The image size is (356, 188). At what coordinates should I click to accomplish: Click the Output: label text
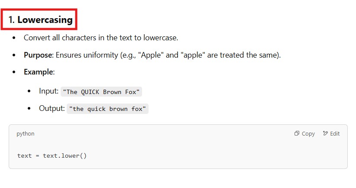[x=52, y=109]
